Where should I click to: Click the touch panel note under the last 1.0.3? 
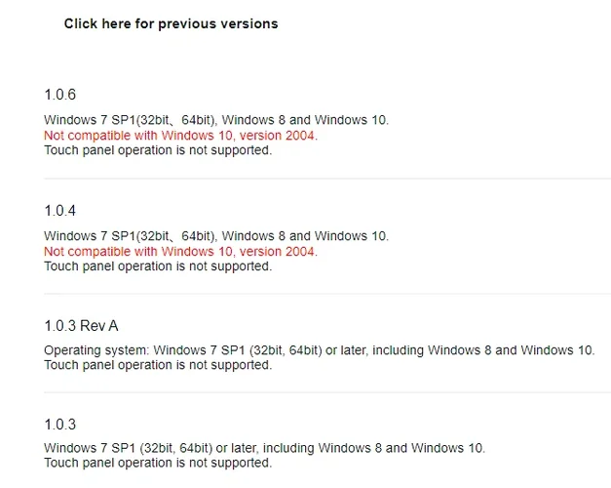tap(158, 463)
